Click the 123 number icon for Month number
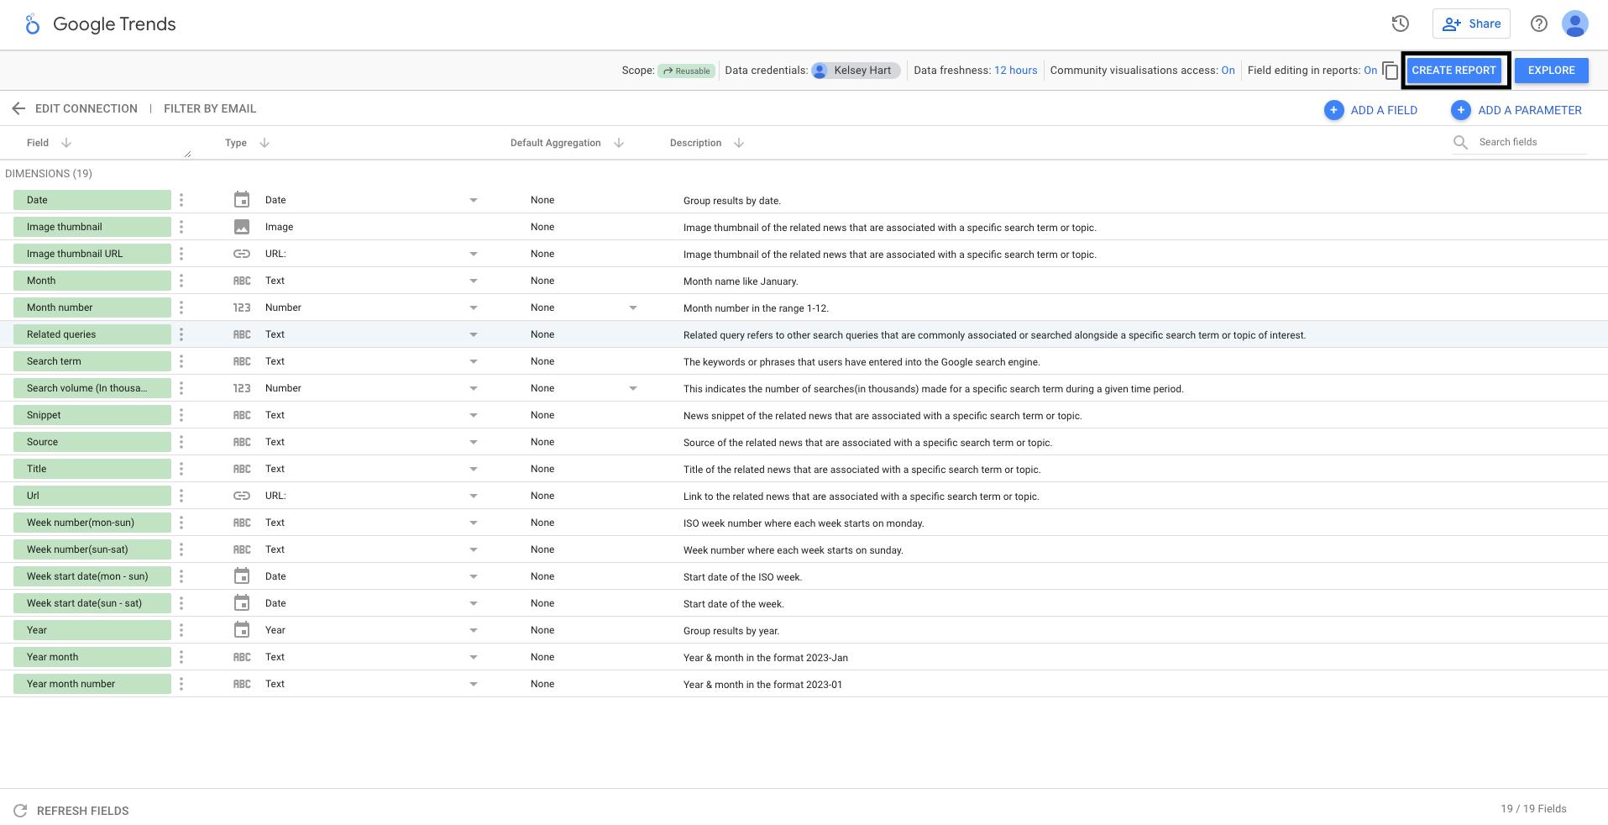This screenshot has width=1608, height=825. click(242, 307)
